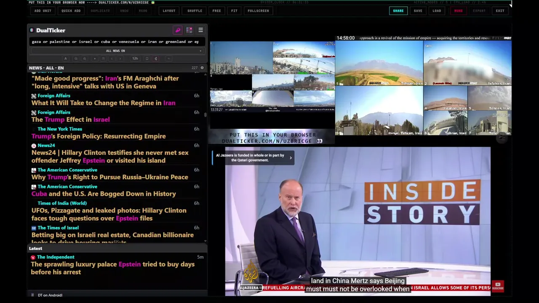Screen dimensions: 539x303
Task: Click the 'NEWS · ALL · EN' panel title
Action: (x=46, y=68)
